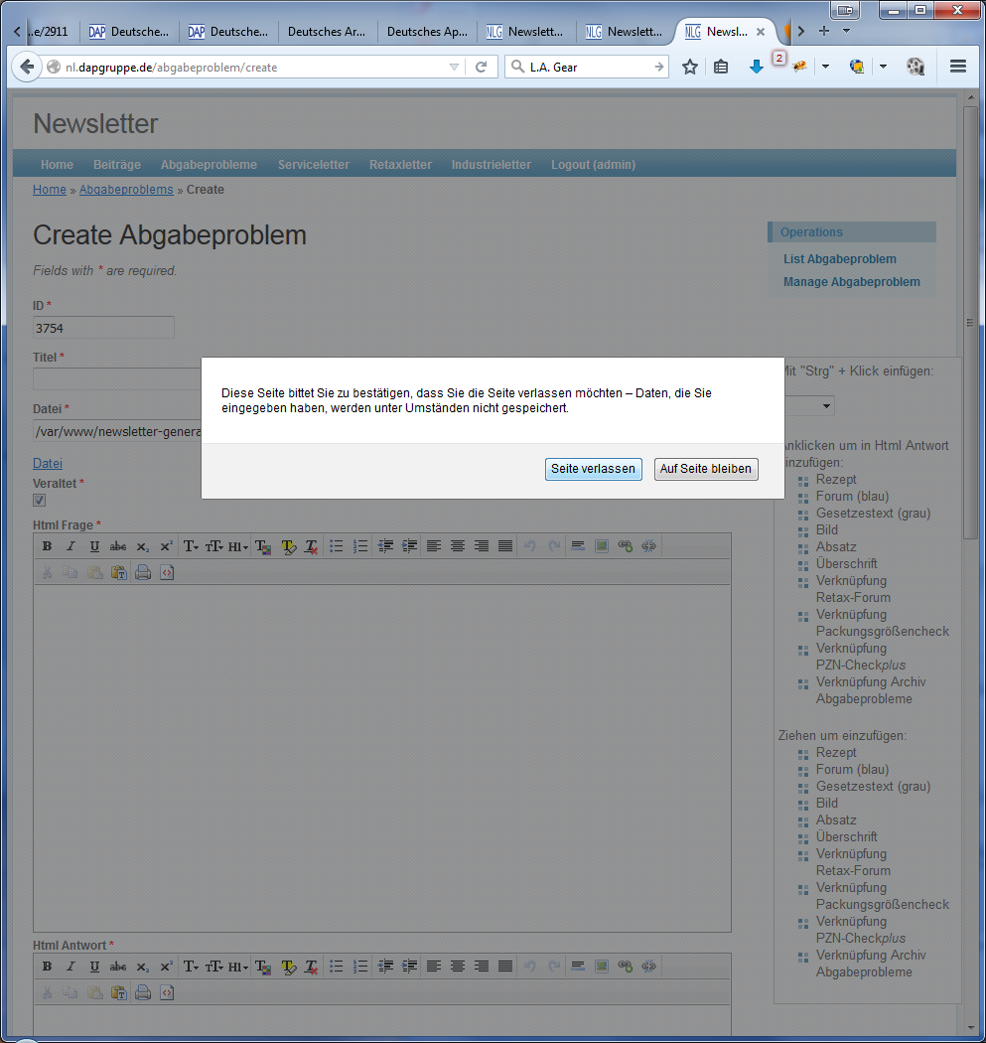This screenshot has width=986, height=1043.
Task: Bookmark this page with the star icon
Action: pyautogui.click(x=690, y=67)
